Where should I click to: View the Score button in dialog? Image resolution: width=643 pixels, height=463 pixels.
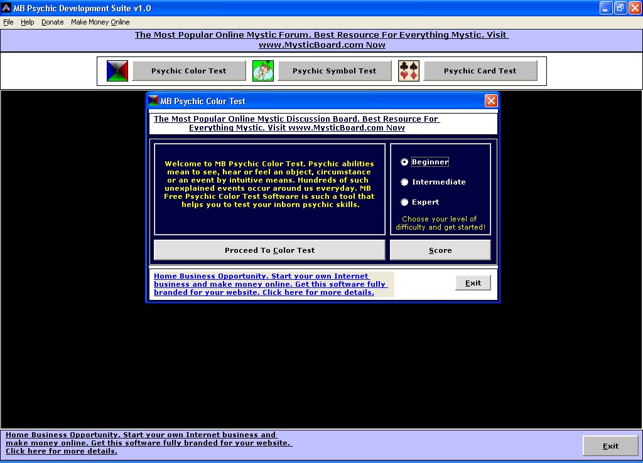pos(440,250)
